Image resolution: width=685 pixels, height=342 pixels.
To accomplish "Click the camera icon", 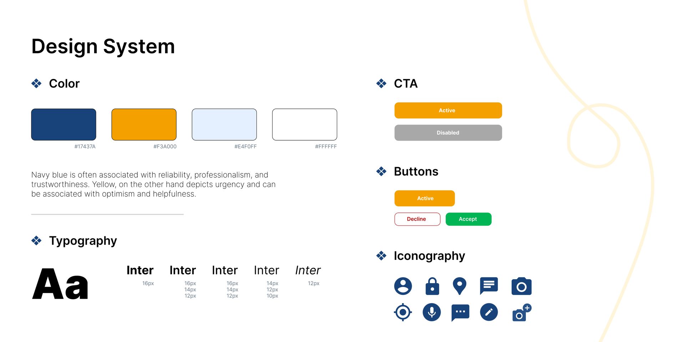I will (521, 286).
